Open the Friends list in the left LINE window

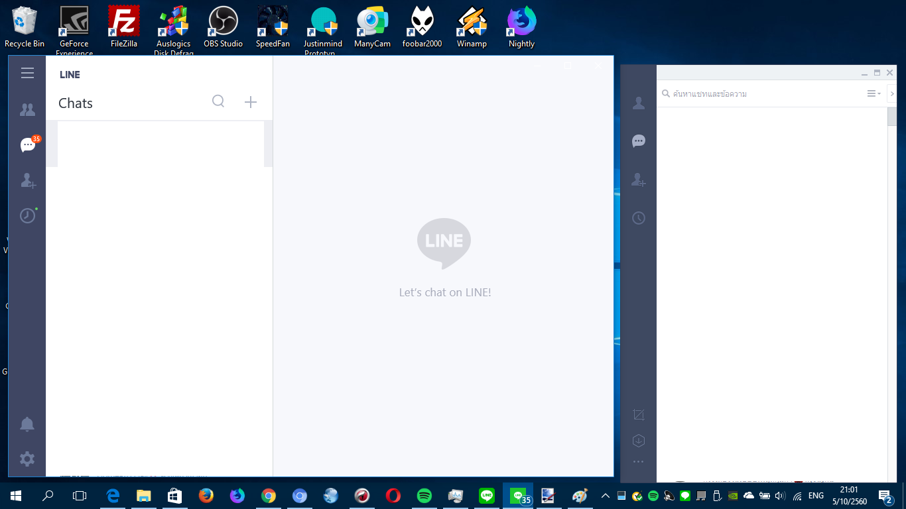[27, 110]
